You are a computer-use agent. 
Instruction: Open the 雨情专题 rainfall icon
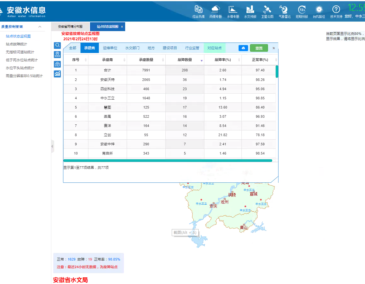pos(215,10)
